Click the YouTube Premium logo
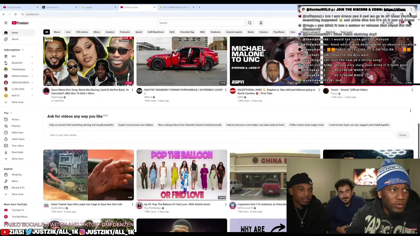The height and width of the screenshot is (236, 420). [x=20, y=23]
